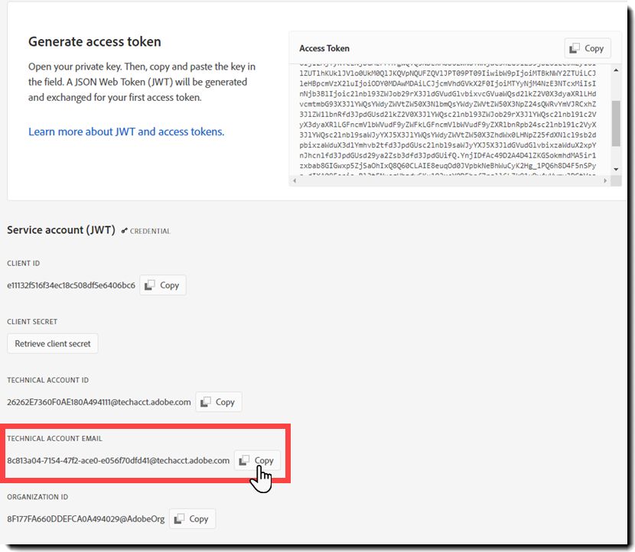The height and width of the screenshot is (552, 635).
Task: Click the CLIENT SECRET label
Action: coord(32,322)
